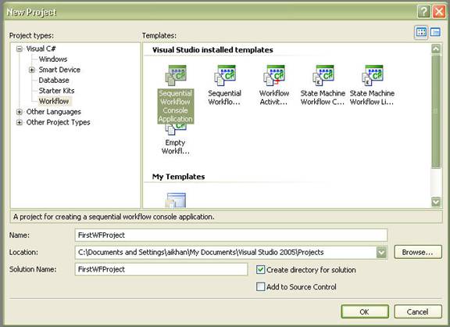Image resolution: width=450 pixels, height=327 pixels.
Task: Select Other Project Types label
Action: [59, 122]
